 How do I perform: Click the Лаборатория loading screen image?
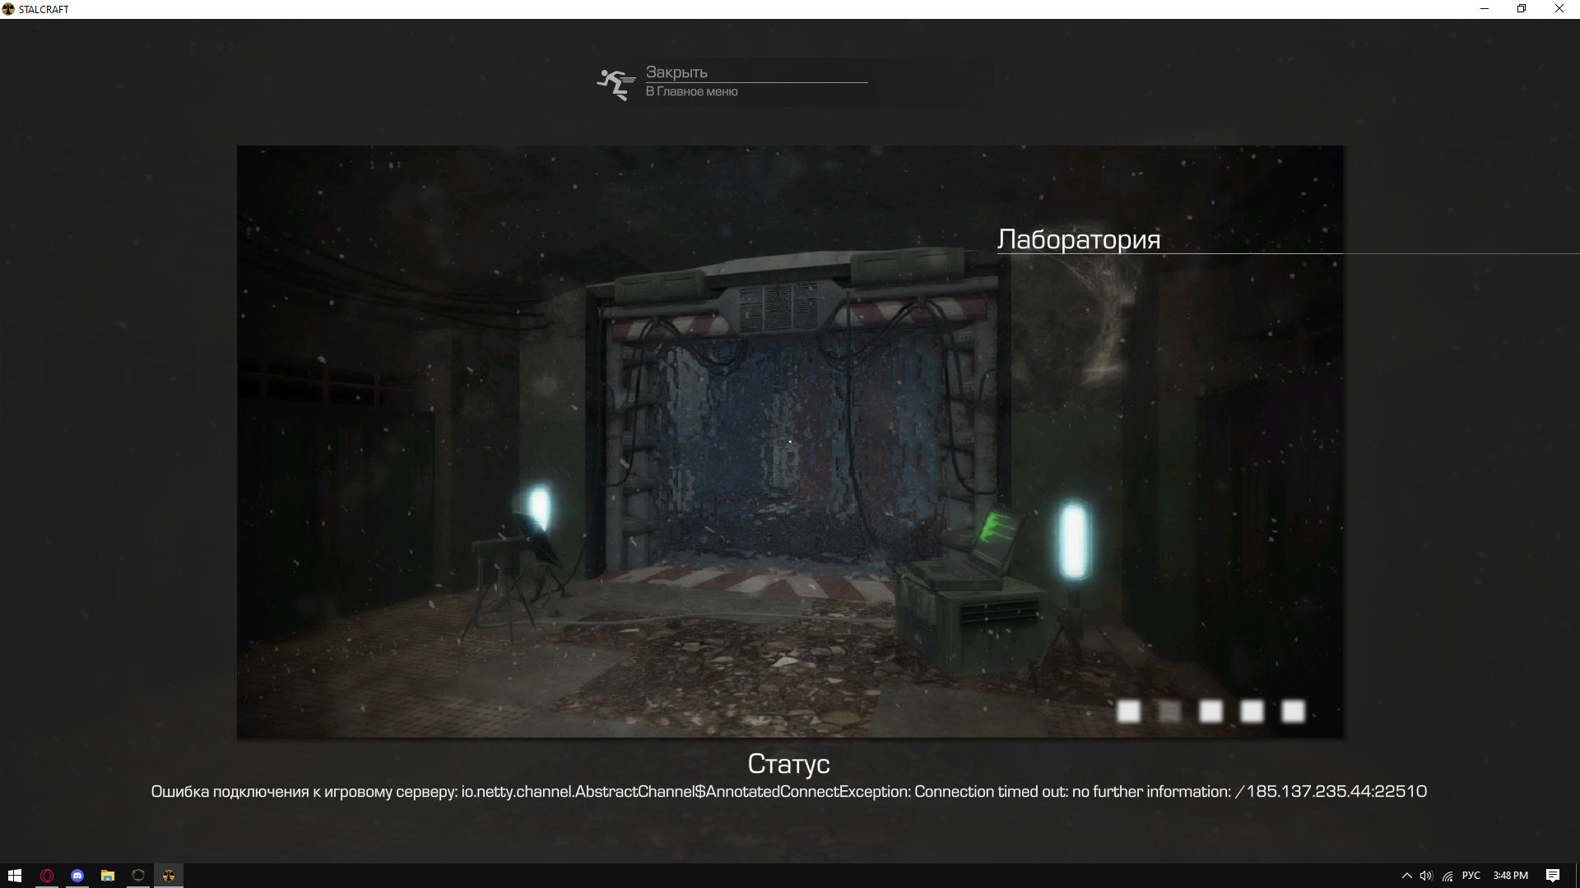[790, 442]
